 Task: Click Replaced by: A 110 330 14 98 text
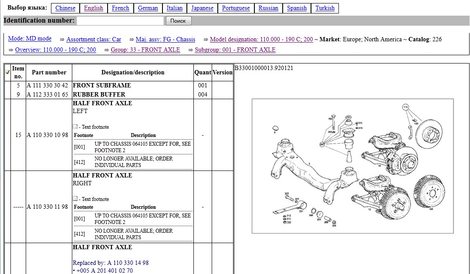pyautogui.click(x=111, y=263)
